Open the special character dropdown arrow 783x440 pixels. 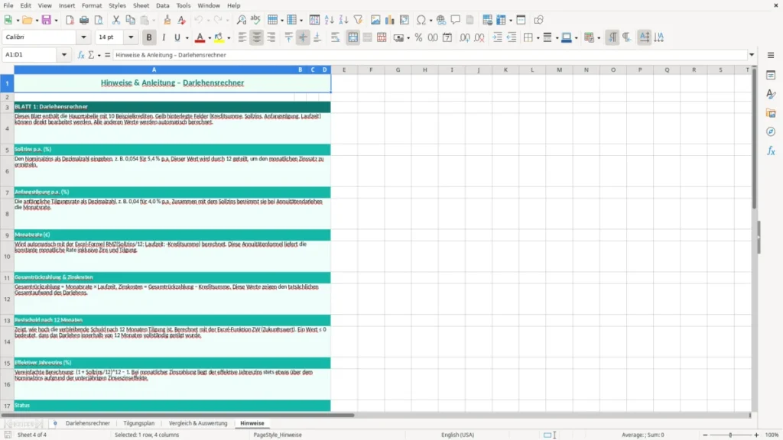(x=430, y=21)
